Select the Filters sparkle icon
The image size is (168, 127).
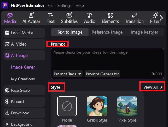coord(155,15)
